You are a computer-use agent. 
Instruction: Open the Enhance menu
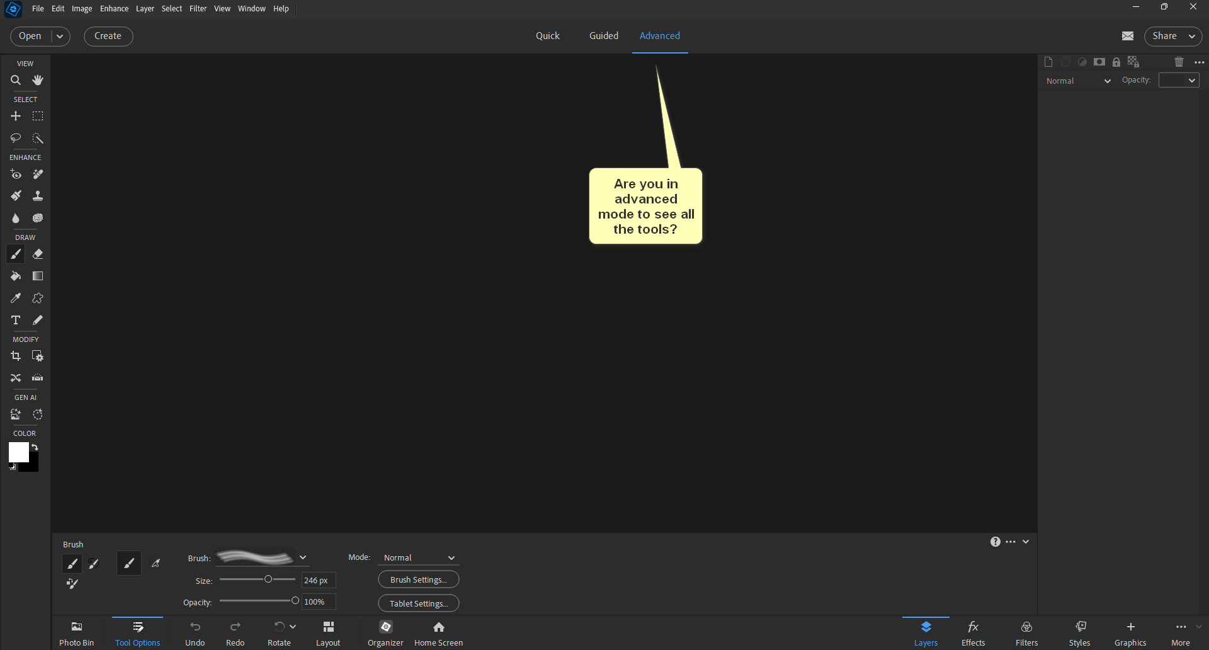(113, 8)
